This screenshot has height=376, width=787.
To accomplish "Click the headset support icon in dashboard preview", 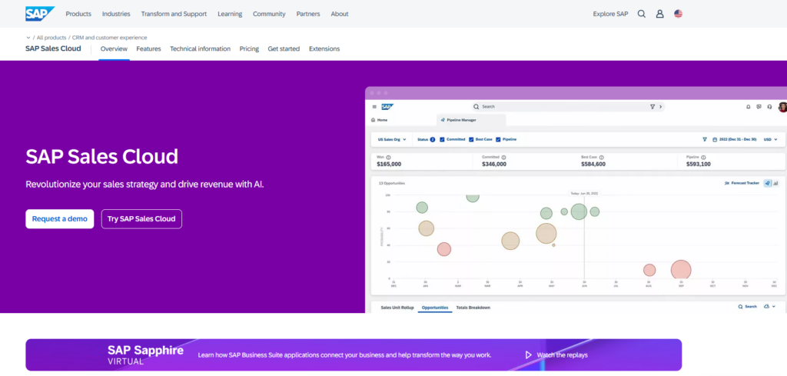I will 769,106.
